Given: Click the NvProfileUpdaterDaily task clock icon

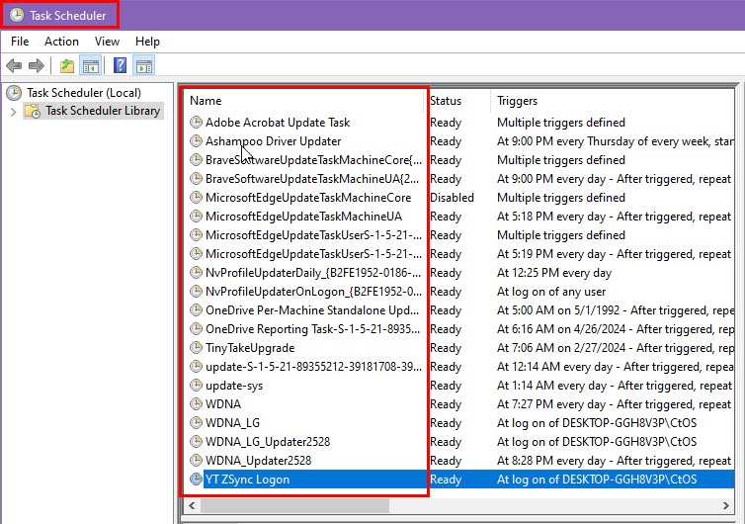Looking at the screenshot, I should pyautogui.click(x=196, y=273).
